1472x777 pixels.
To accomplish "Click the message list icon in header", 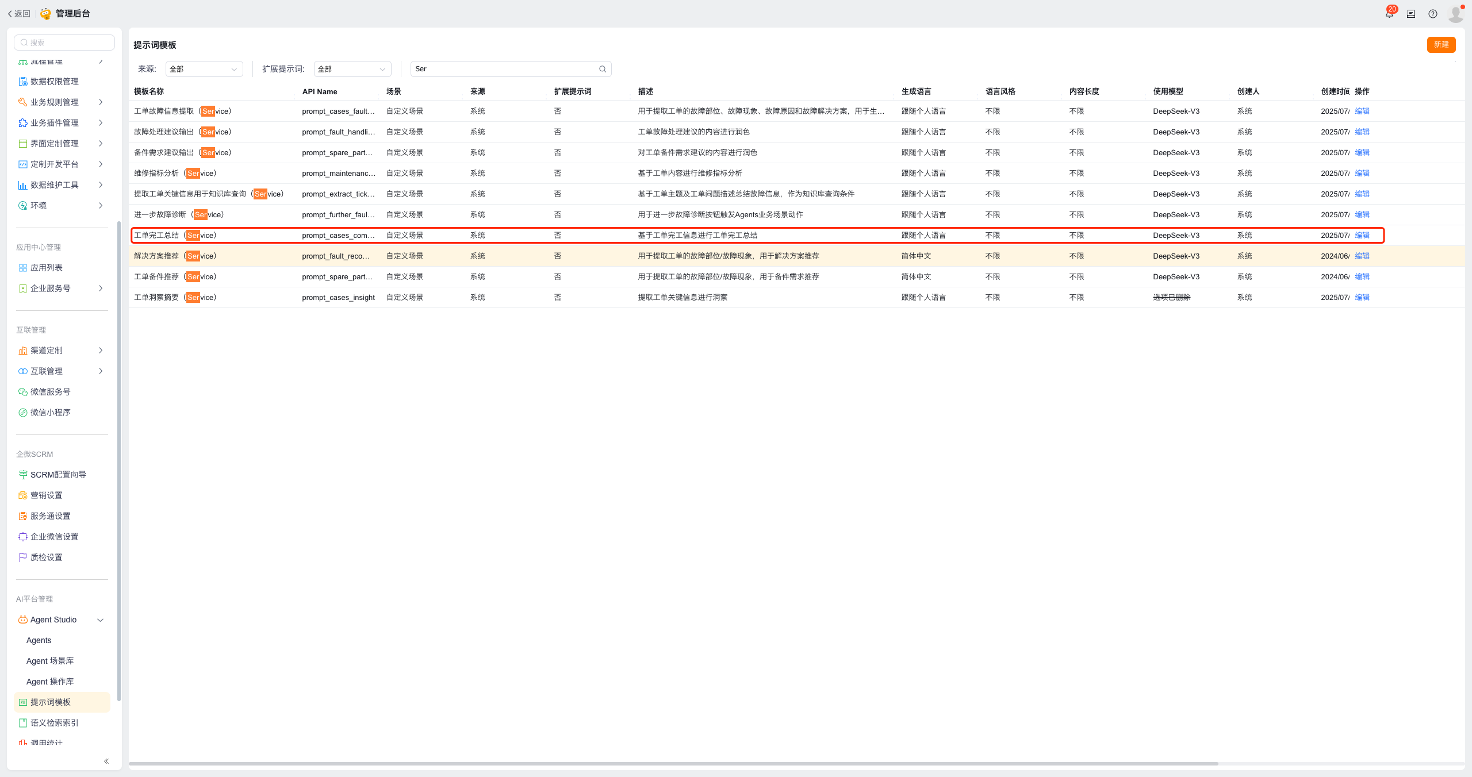I will tap(1411, 14).
